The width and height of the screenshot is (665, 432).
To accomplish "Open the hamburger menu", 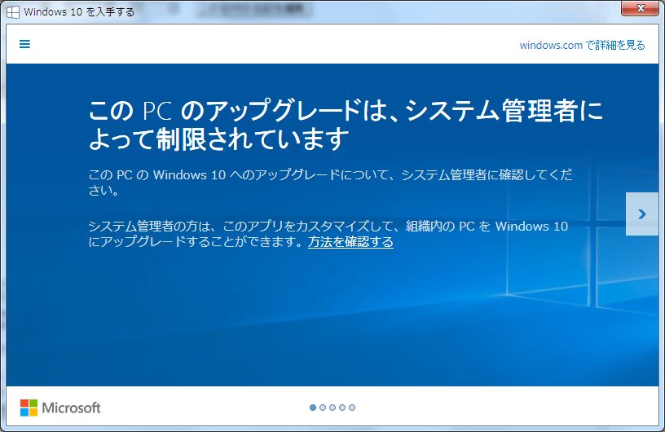I will (24, 44).
